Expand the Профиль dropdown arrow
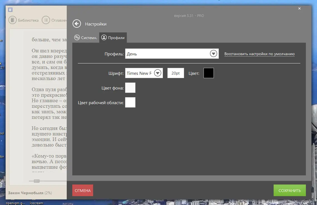 [x=214, y=53]
